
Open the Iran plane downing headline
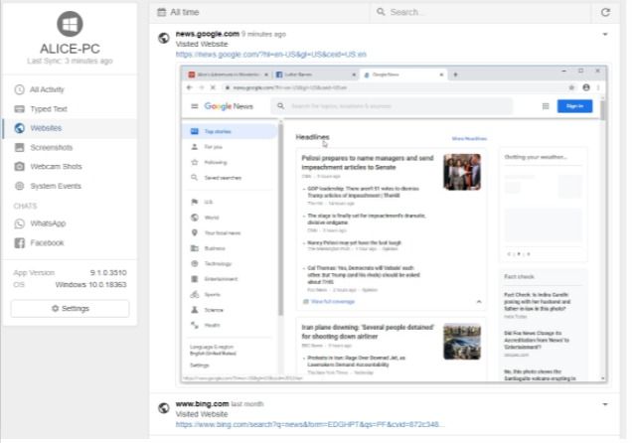pos(368,332)
